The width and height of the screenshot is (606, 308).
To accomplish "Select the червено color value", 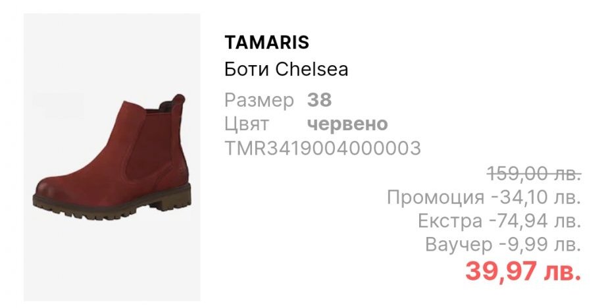I will click(347, 124).
